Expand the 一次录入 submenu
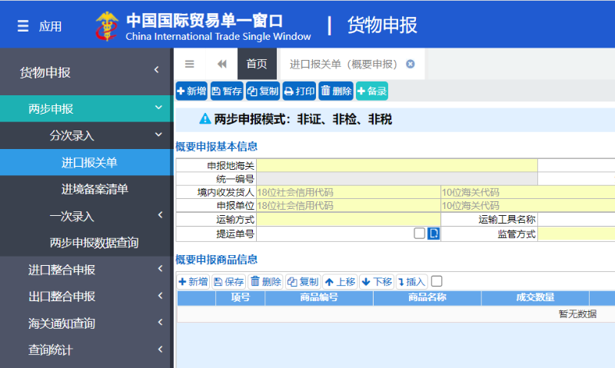Screen dimensions: 615x368 (87, 216)
